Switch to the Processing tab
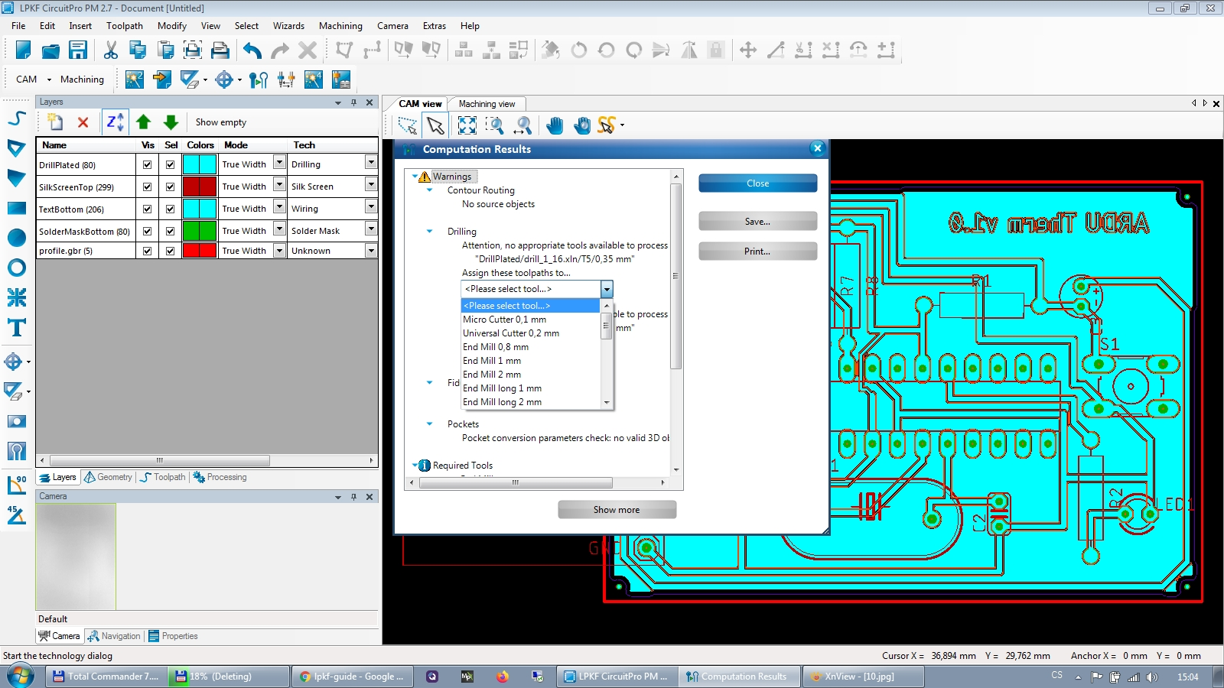Viewport: 1224px width, 688px height. coord(220,477)
